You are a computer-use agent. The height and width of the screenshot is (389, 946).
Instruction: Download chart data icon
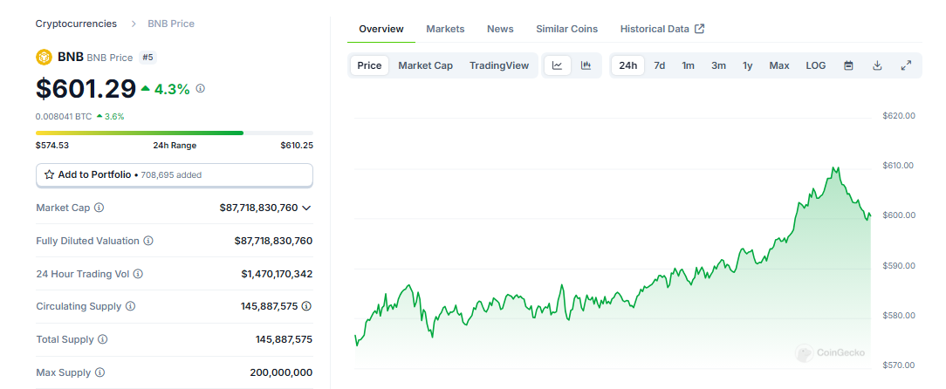[x=877, y=65]
